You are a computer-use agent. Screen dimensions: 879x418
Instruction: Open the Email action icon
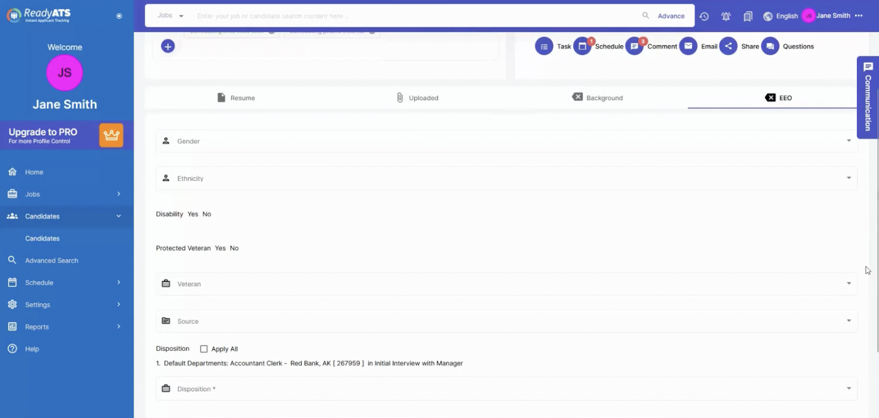point(688,47)
